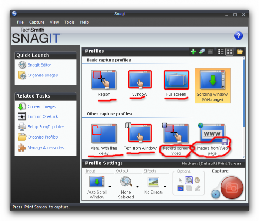Open the View menu

point(54,22)
